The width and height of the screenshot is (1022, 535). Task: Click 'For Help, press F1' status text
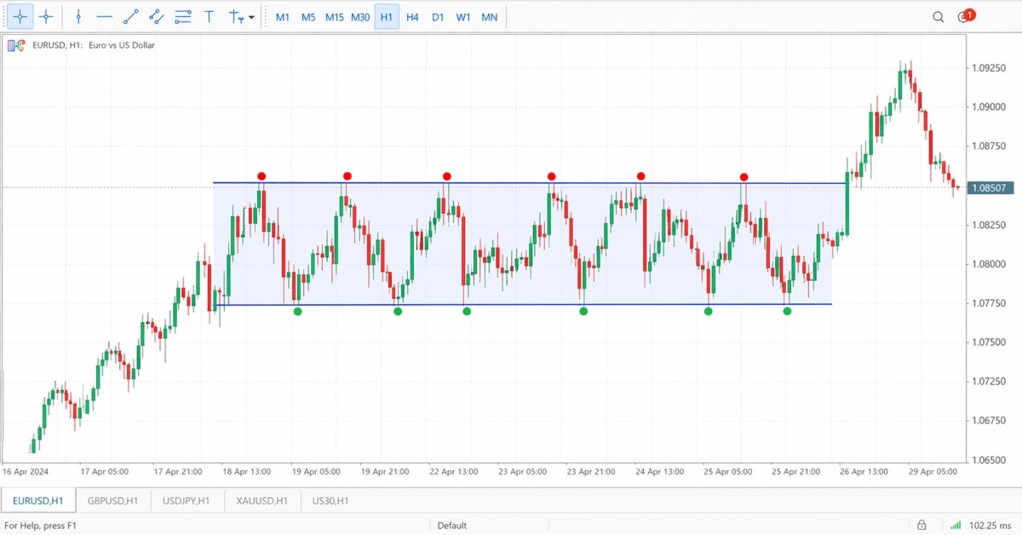click(39, 526)
